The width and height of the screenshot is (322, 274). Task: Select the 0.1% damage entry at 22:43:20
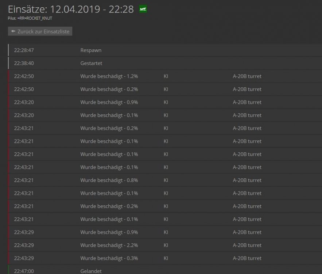point(109,115)
